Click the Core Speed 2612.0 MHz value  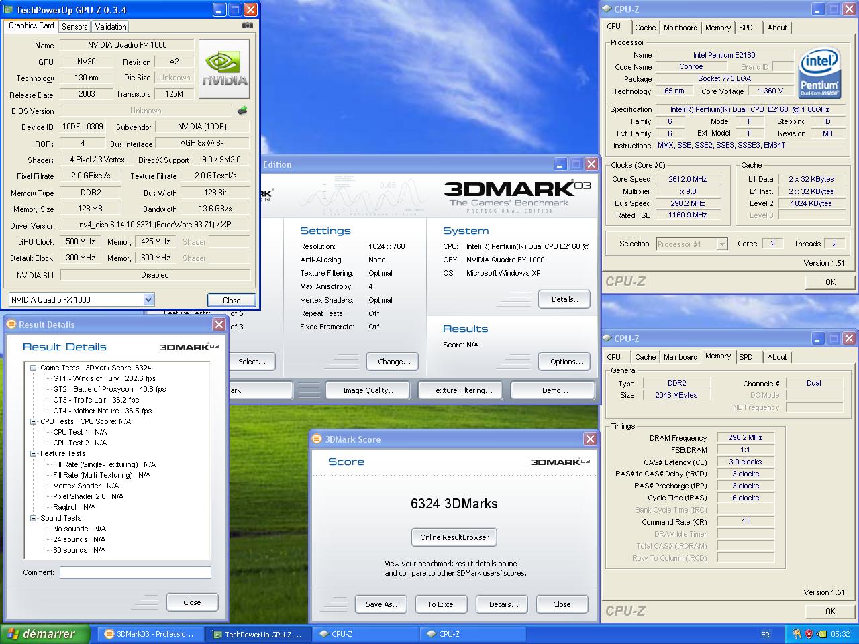688,180
